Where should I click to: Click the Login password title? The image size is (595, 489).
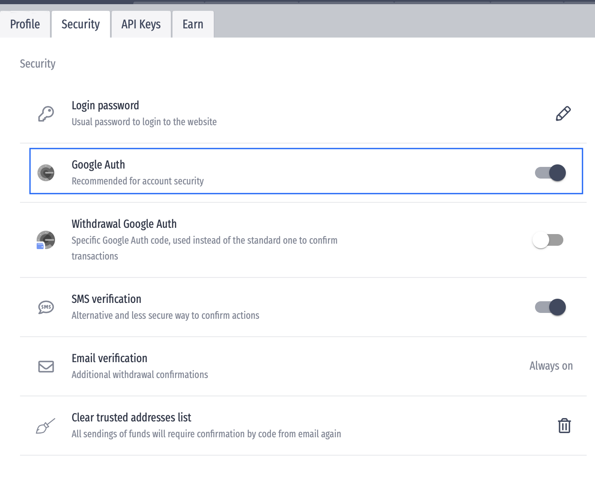(x=105, y=106)
